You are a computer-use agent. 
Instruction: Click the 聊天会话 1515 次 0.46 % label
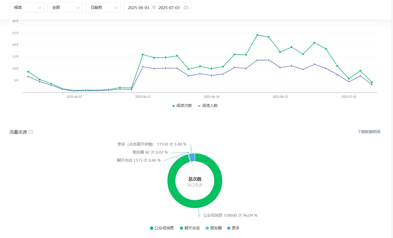point(139,160)
